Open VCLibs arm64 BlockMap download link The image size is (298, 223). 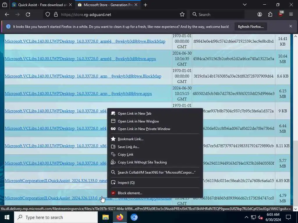pos(85,41)
